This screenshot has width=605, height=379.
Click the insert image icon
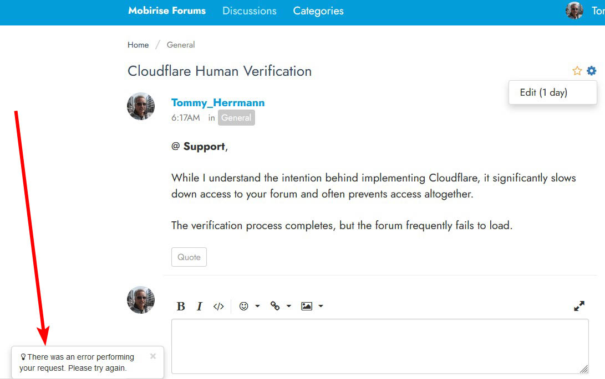pyautogui.click(x=307, y=306)
